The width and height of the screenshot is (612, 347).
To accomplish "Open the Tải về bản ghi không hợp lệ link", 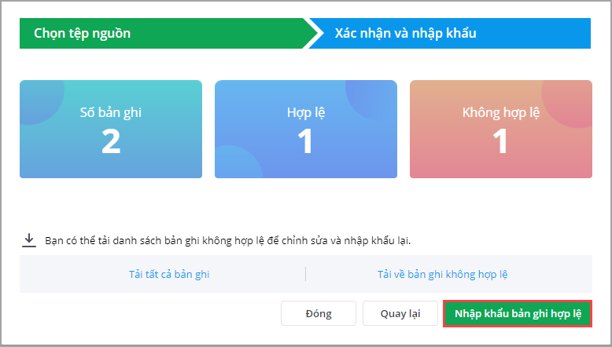I will tap(442, 274).
